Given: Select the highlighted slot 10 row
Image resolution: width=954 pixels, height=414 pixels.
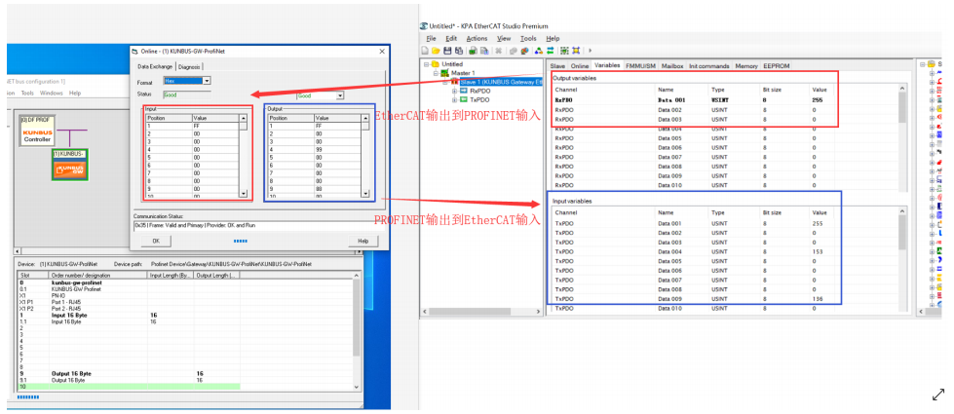Looking at the screenshot, I should tap(129, 387).
